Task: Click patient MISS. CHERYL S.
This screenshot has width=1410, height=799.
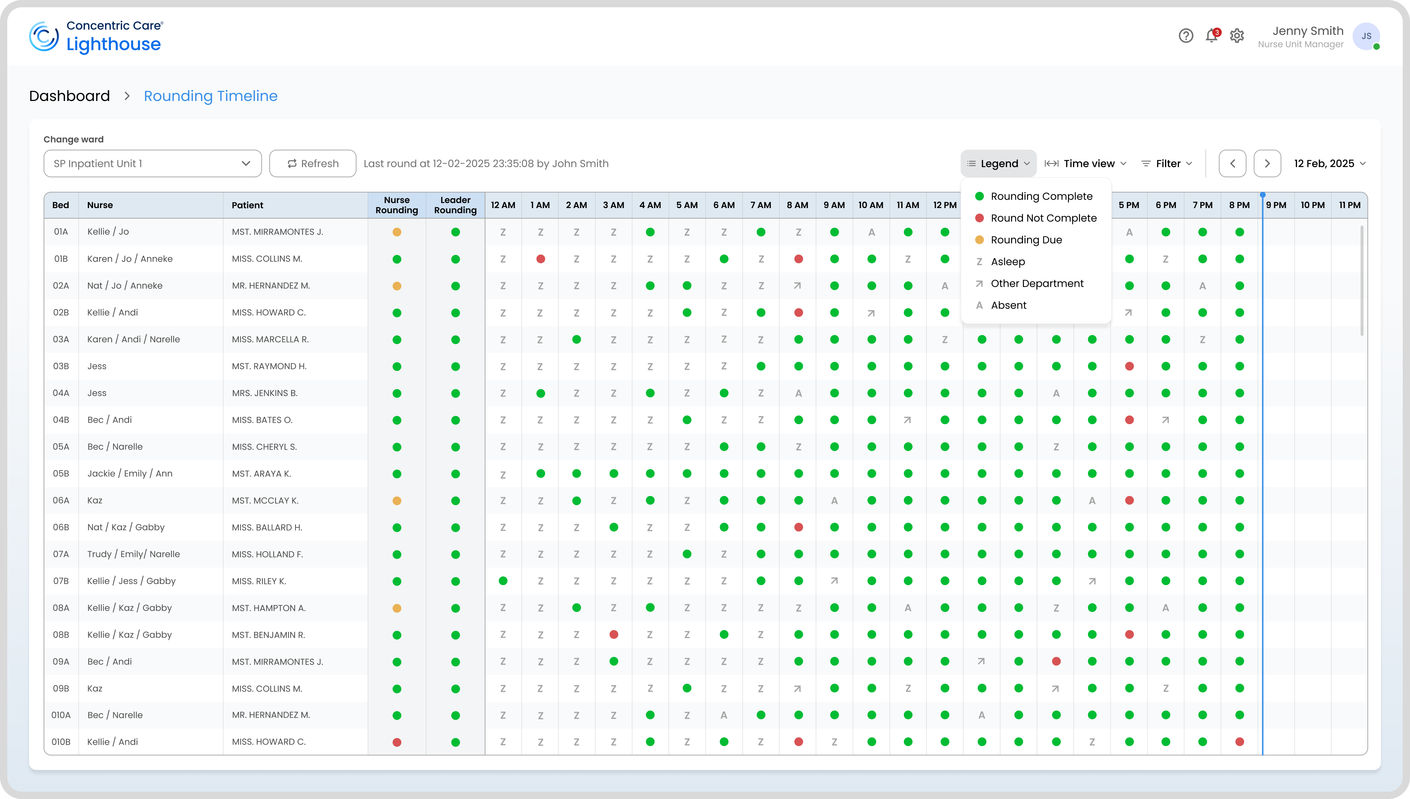Action: 264,447
